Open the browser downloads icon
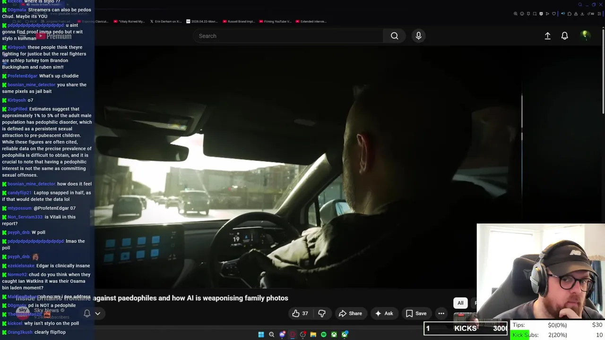Viewport: 605px width, 340px height. [x=582, y=14]
